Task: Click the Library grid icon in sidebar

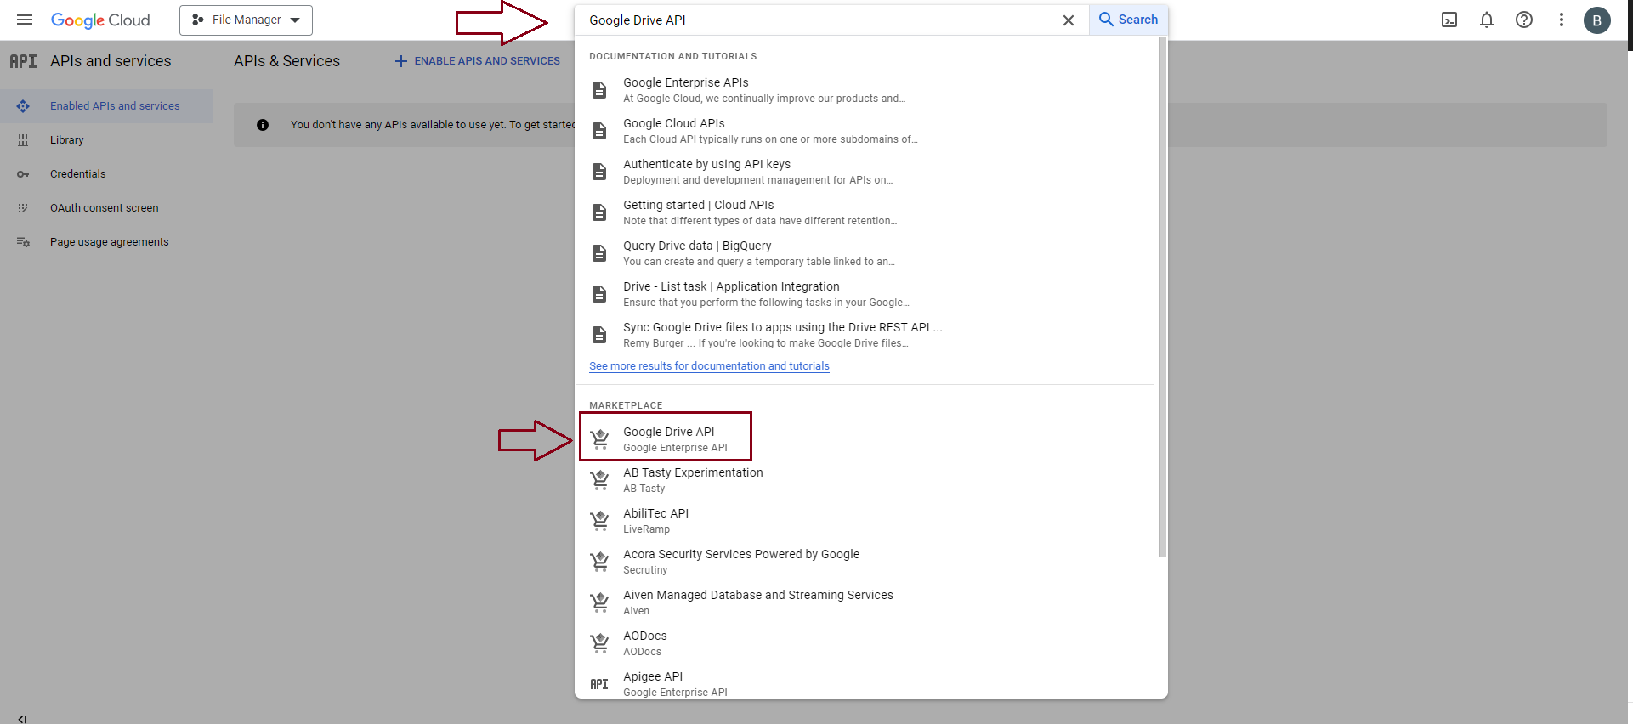Action: [23, 140]
